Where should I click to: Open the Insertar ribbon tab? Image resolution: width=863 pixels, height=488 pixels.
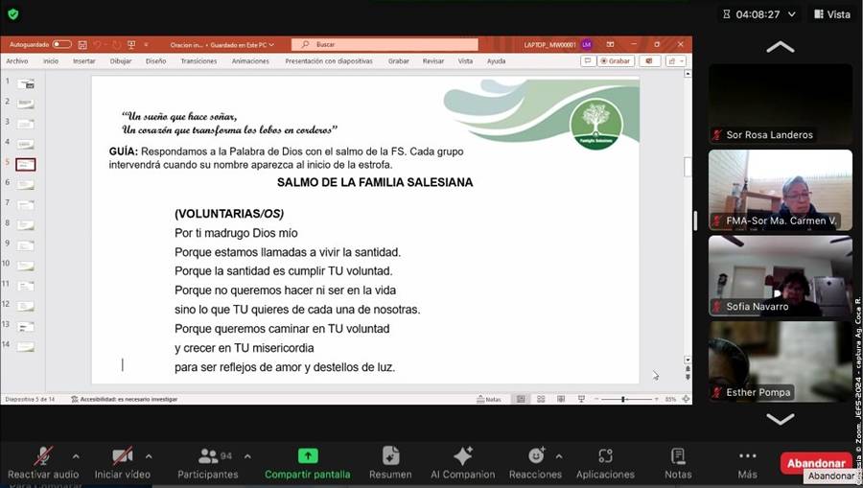(x=84, y=61)
